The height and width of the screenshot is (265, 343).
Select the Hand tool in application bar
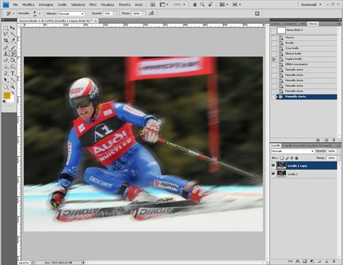click(194, 4)
